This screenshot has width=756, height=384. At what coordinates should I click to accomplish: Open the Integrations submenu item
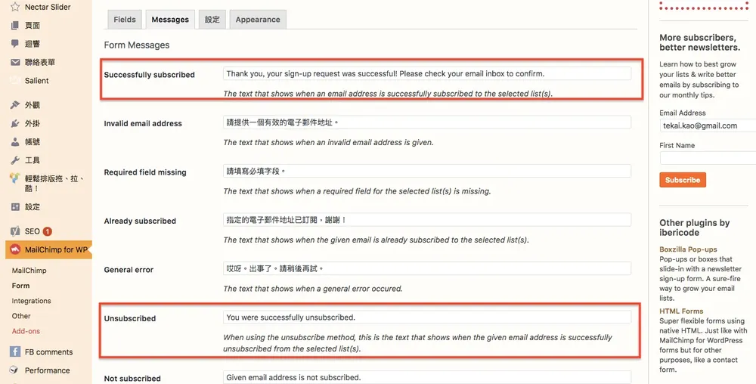pos(31,301)
